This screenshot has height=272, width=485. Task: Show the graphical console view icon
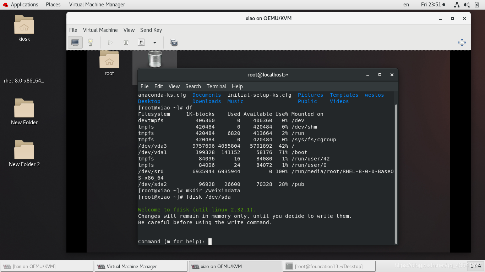75,42
